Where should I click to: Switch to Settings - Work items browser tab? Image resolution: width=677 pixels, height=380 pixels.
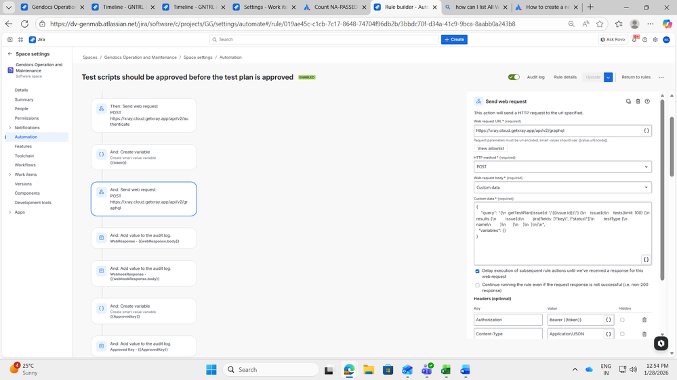coord(264,7)
